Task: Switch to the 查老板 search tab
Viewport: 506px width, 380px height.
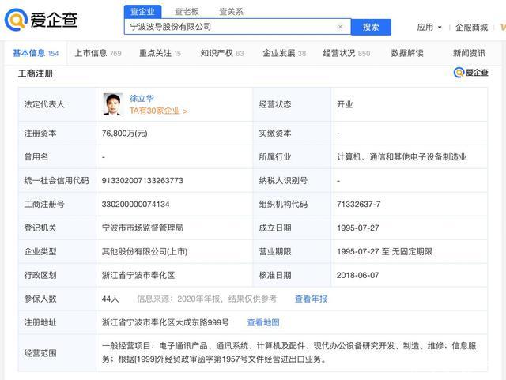Action: [187, 12]
